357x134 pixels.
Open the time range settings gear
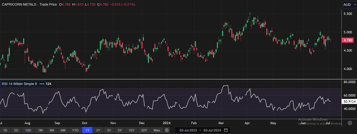(167, 130)
